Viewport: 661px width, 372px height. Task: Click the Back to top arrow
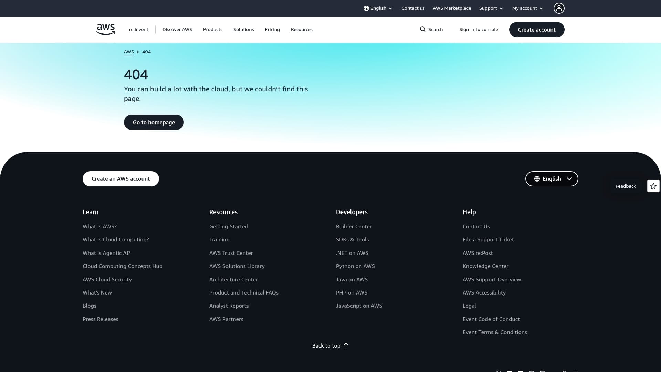346,345
